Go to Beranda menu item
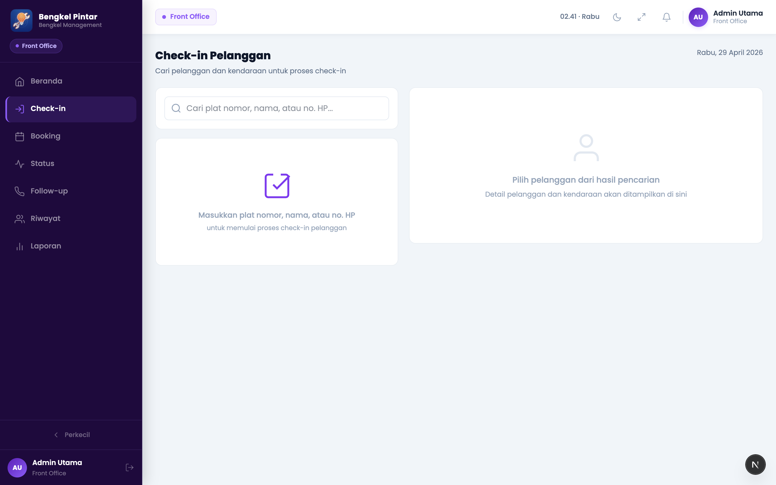 pyautogui.click(x=71, y=81)
